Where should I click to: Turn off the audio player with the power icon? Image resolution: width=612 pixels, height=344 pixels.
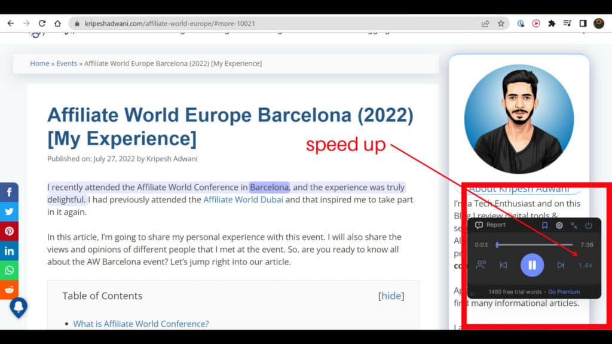coord(589,225)
